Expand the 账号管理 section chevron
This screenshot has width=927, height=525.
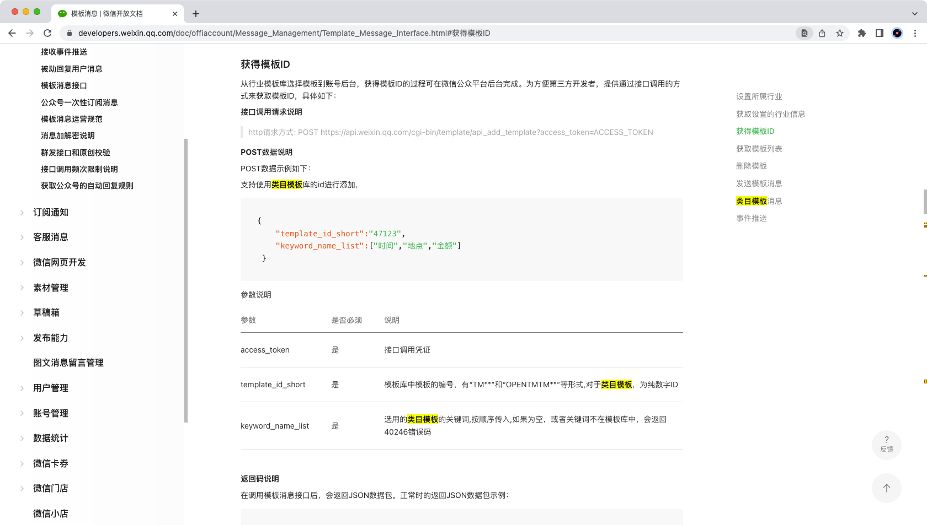pyautogui.click(x=22, y=413)
